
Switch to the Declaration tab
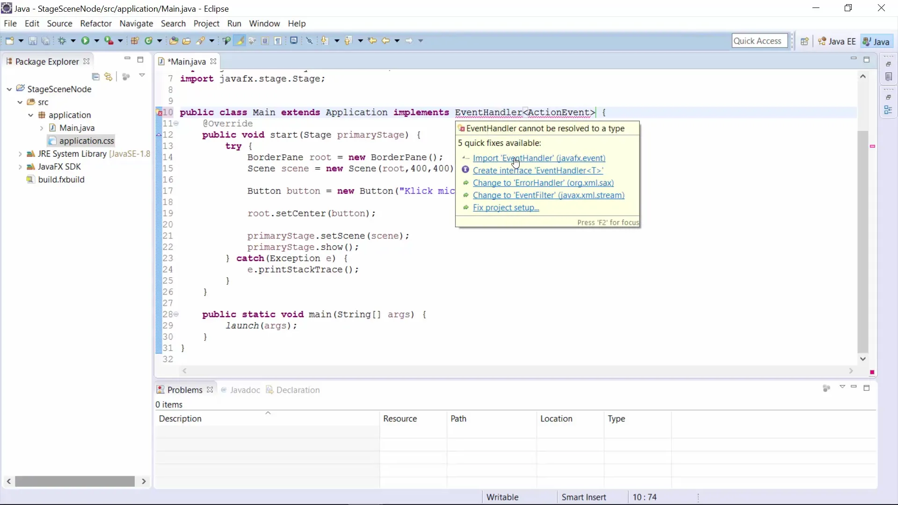pyautogui.click(x=293, y=390)
